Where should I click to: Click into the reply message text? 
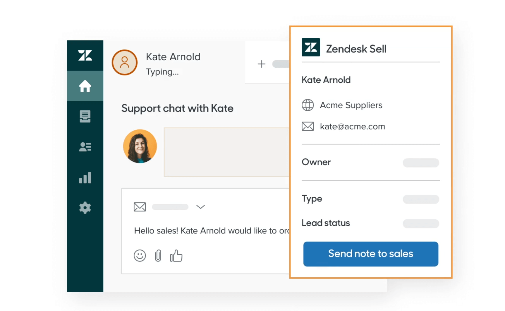tap(212, 231)
